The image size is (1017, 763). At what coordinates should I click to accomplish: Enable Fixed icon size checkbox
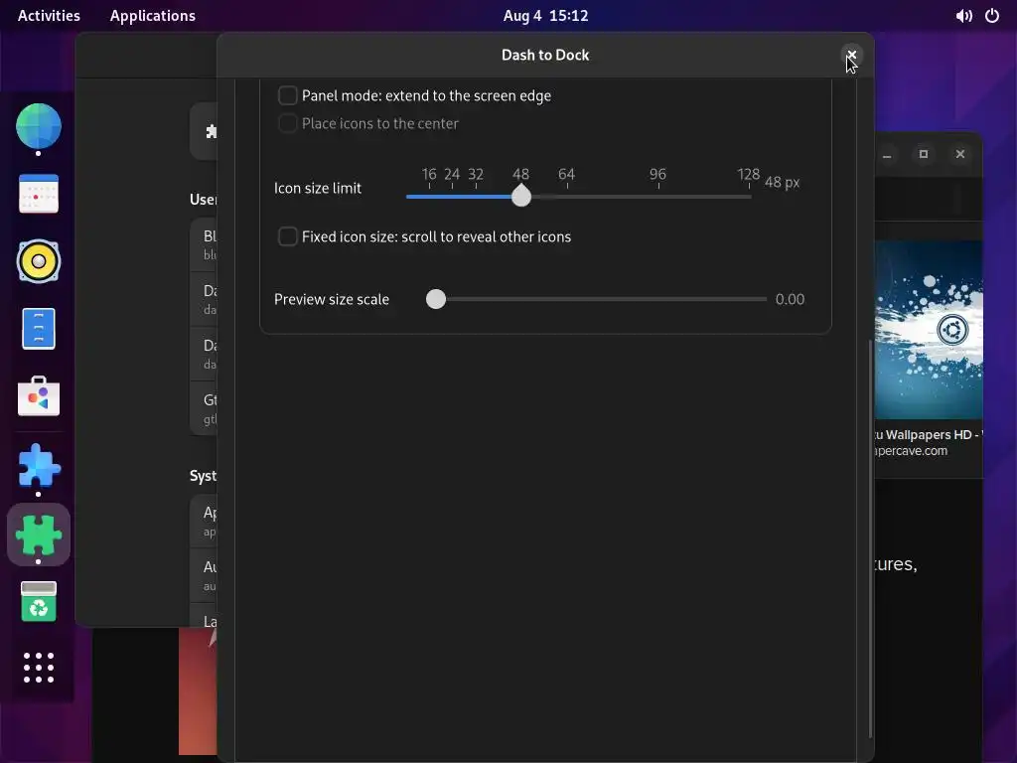(287, 236)
